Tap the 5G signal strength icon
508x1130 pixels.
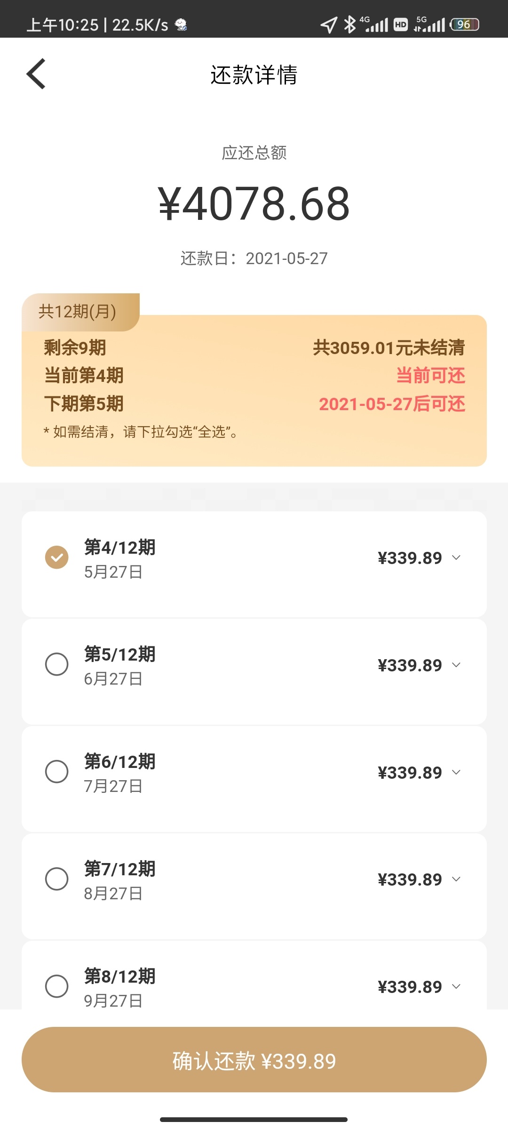click(x=429, y=24)
